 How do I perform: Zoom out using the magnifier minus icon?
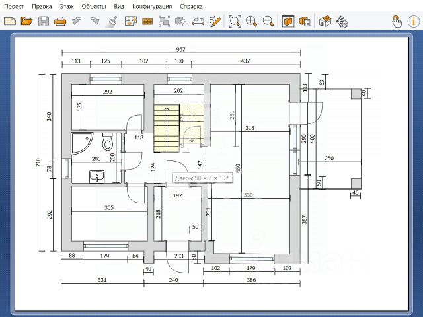(268, 21)
